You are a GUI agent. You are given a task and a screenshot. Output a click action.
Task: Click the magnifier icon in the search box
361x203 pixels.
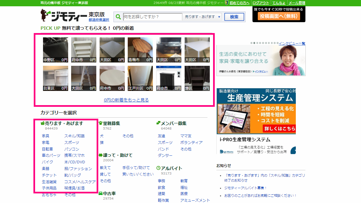118,17
